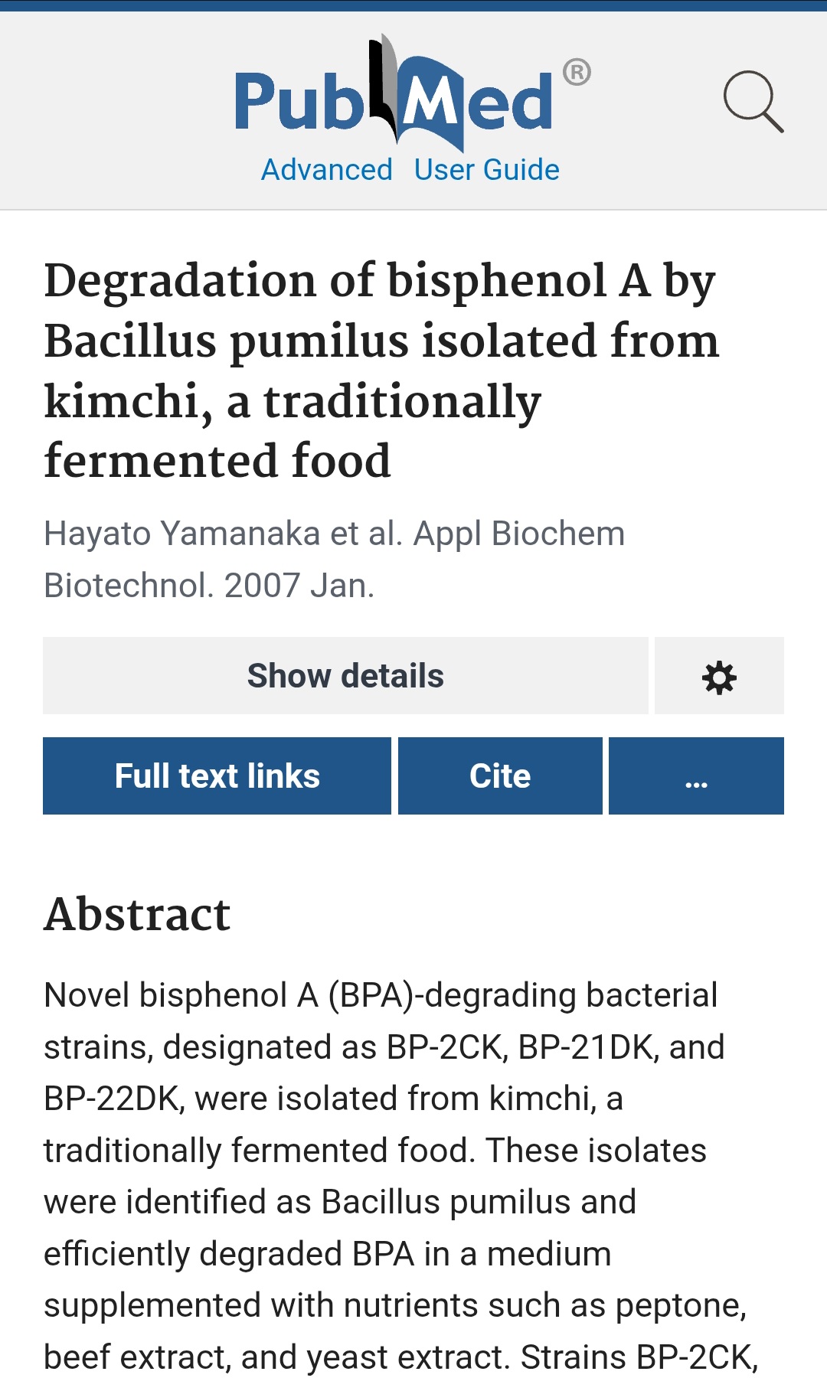Viewport: 827px width, 1378px height.
Task: Tap the abstract line mentioning beef extract
Action: point(400,1357)
